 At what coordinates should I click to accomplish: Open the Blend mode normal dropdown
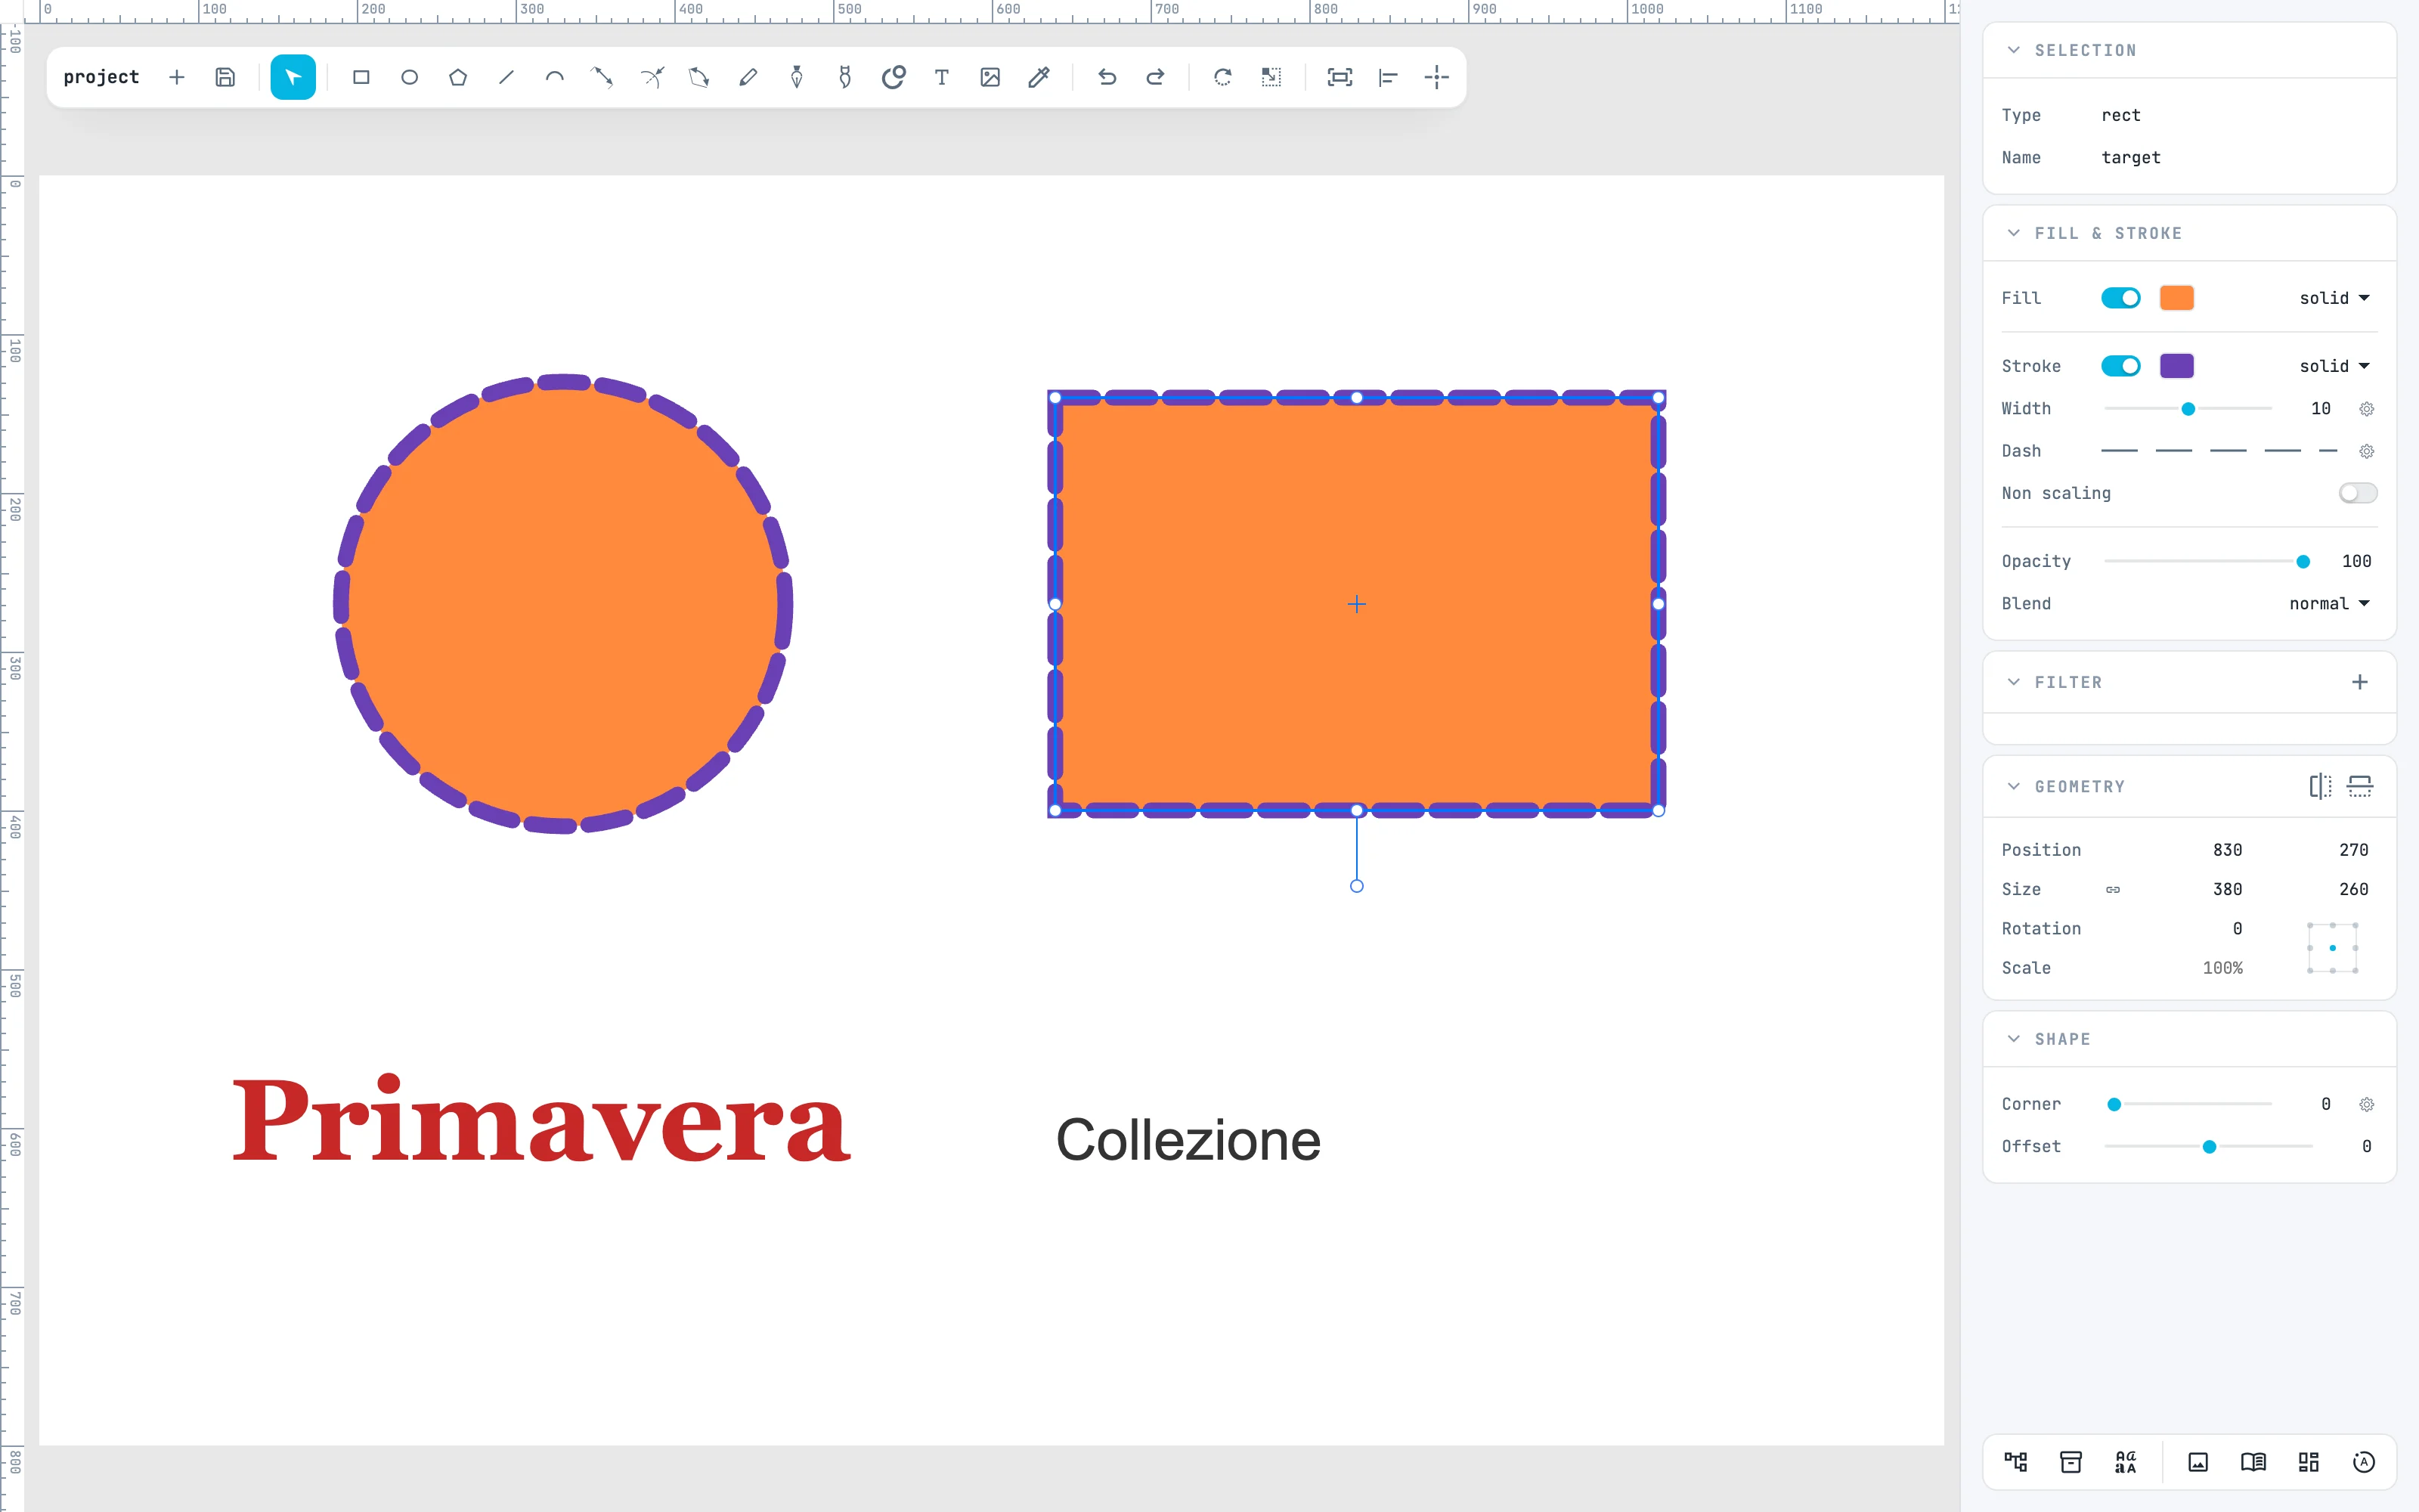coord(2329,603)
